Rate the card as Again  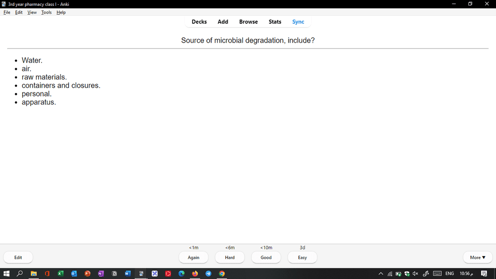(x=194, y=258)
